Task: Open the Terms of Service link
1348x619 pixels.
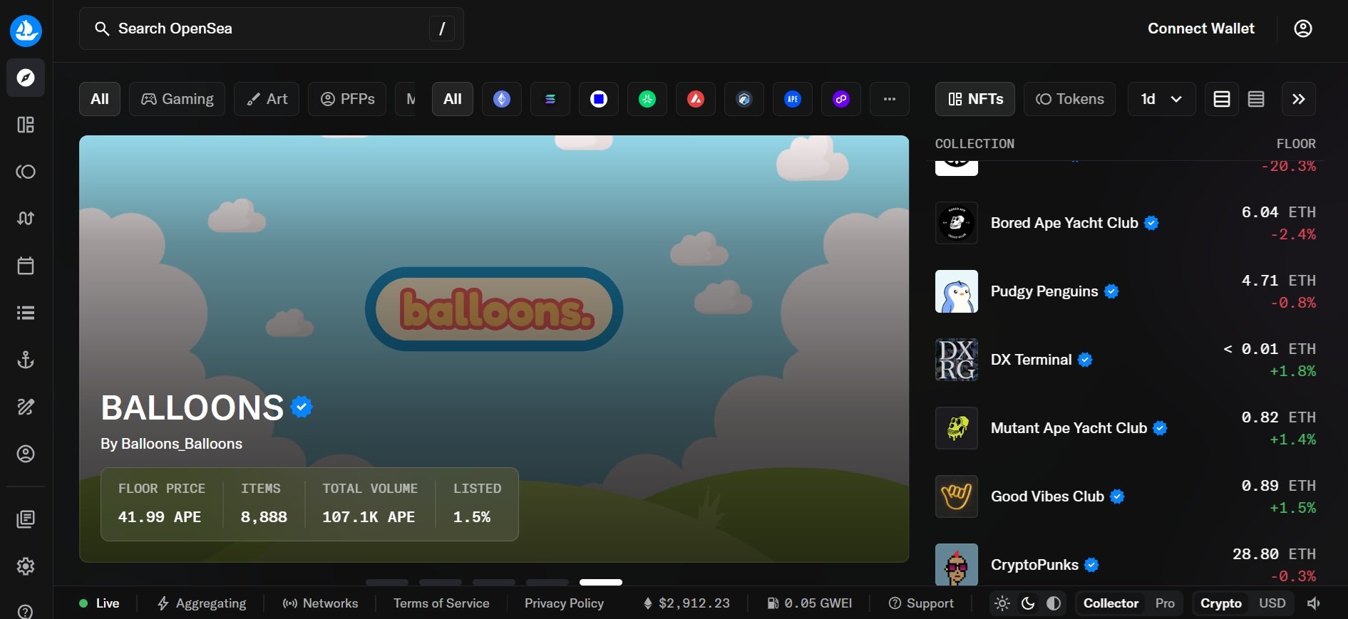Action: click(441, 603)
